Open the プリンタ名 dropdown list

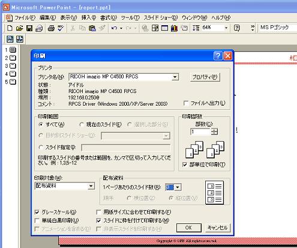pyautogui.click(x=175, y=77)
